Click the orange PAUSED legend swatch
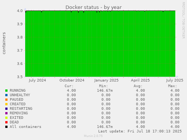The width and height of the screenshot is (187, 140). pos(6,100)
